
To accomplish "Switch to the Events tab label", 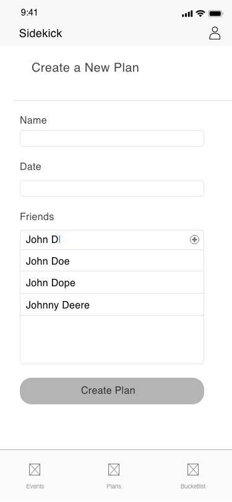I will pyautogui.click(x=35, y=486).
